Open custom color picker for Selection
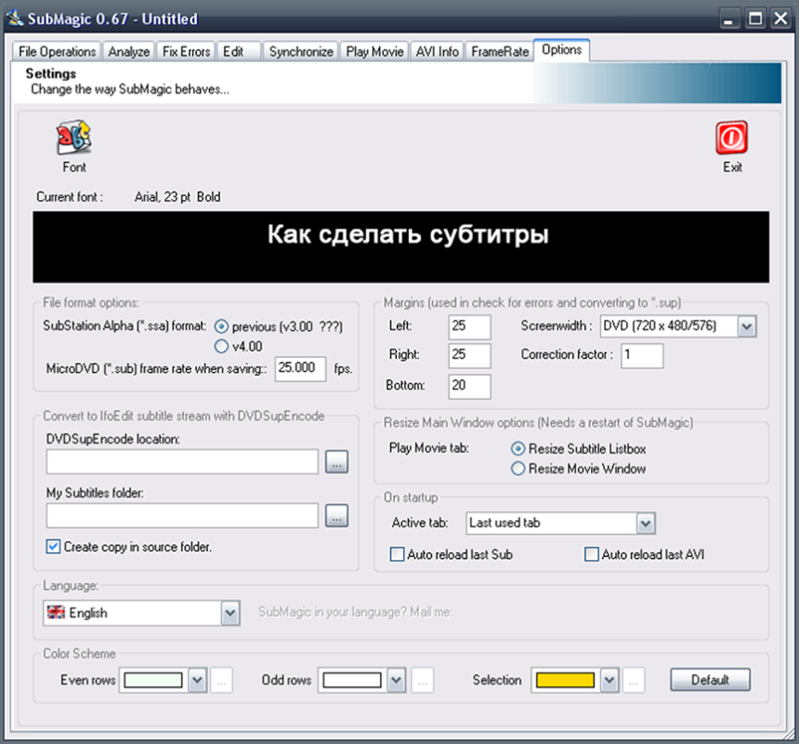This screenshot has height=744, width=799. 634,680
